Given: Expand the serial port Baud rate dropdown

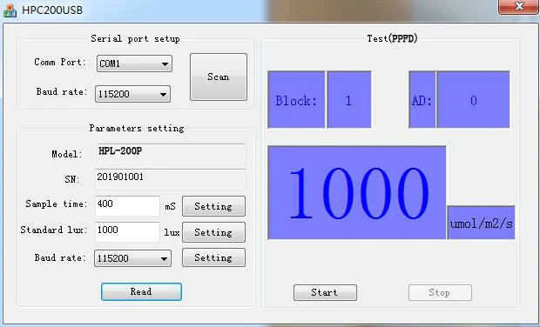Looking at the screenshot, I should 132,94.
